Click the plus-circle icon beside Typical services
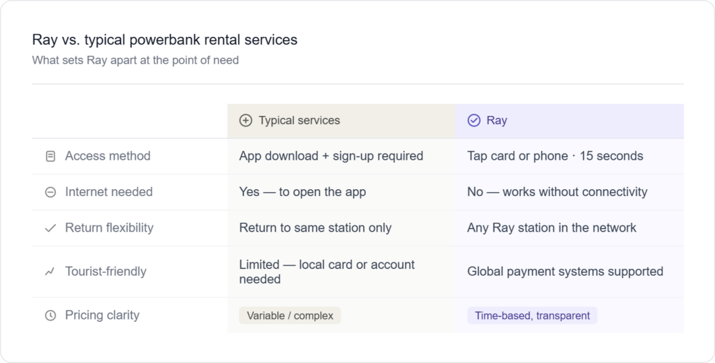 [x=245, y=121]
